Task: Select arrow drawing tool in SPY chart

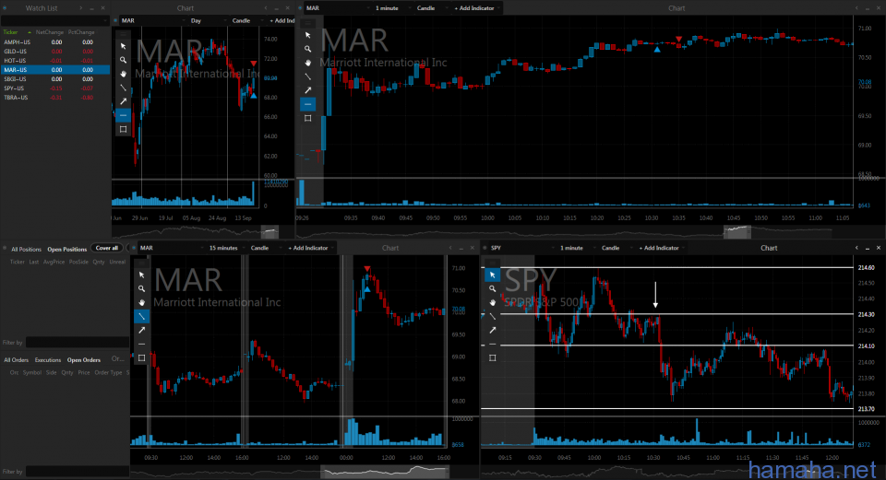Action: pos(493,330)
